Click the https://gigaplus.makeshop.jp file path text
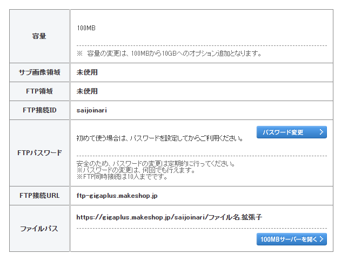This screenshot has height=260, width=348. click(169, 217)
